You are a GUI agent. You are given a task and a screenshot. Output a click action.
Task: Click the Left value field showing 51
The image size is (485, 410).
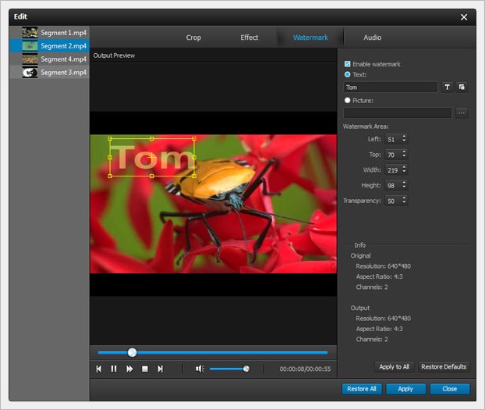click(393, 139)
